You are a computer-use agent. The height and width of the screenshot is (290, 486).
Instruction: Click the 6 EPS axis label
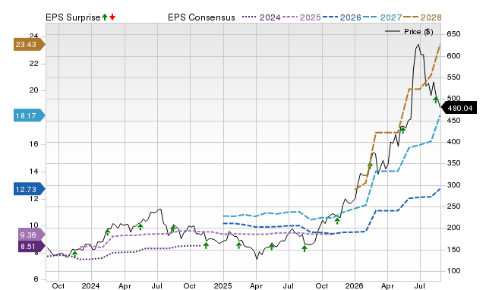click(36, 279)
